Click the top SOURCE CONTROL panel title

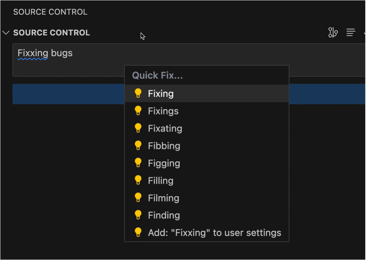point(50,12)
